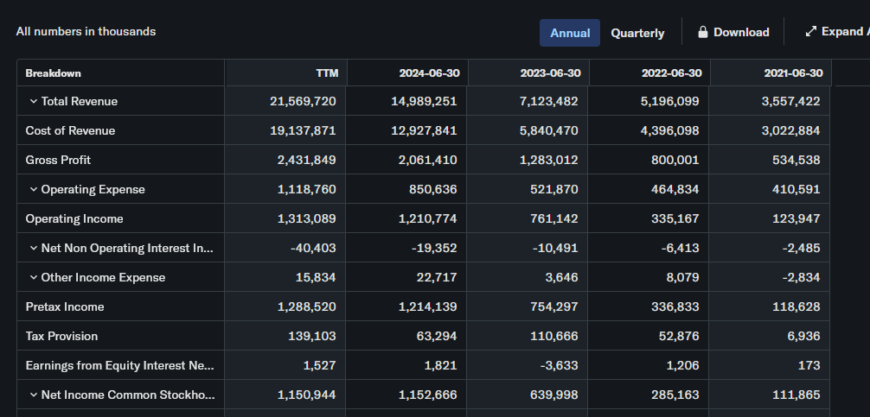Expand the Net Income Common Stockholders chevron
This screenshot has width=870, height=417.
coord(33,395)
